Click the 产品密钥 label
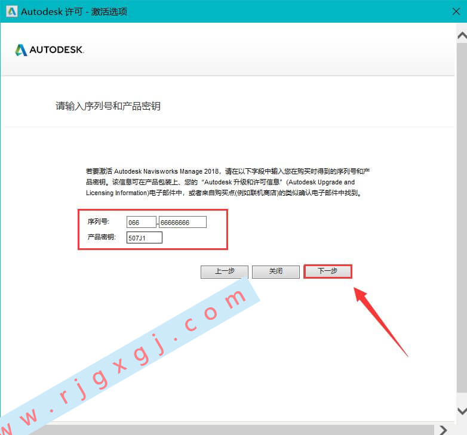Screen dimensions: 467x435 102,237
